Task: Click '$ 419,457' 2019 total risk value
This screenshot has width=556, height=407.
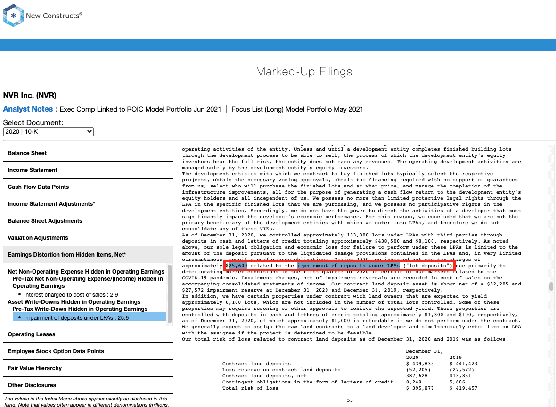Action: pos(464,388)
